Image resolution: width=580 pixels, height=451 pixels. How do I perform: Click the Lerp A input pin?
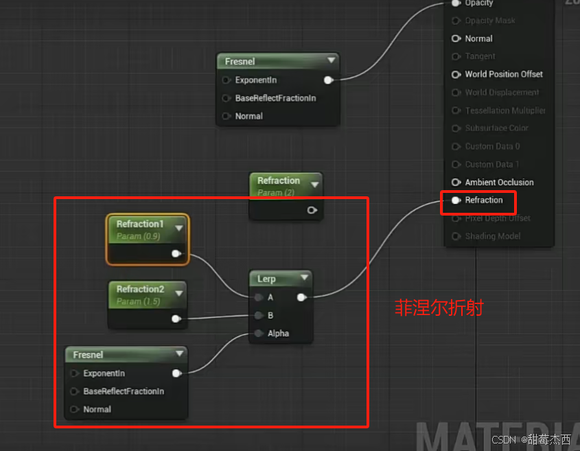259,297
